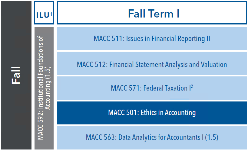Click the (1.5) credit value on MACC 563

(x=211, y=137)
